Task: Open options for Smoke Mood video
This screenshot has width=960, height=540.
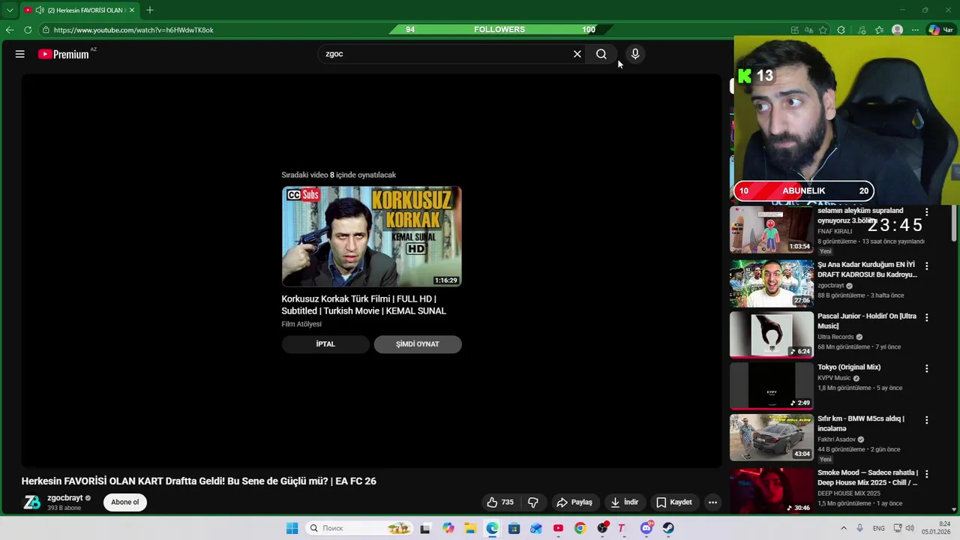Action: (926, 474)
